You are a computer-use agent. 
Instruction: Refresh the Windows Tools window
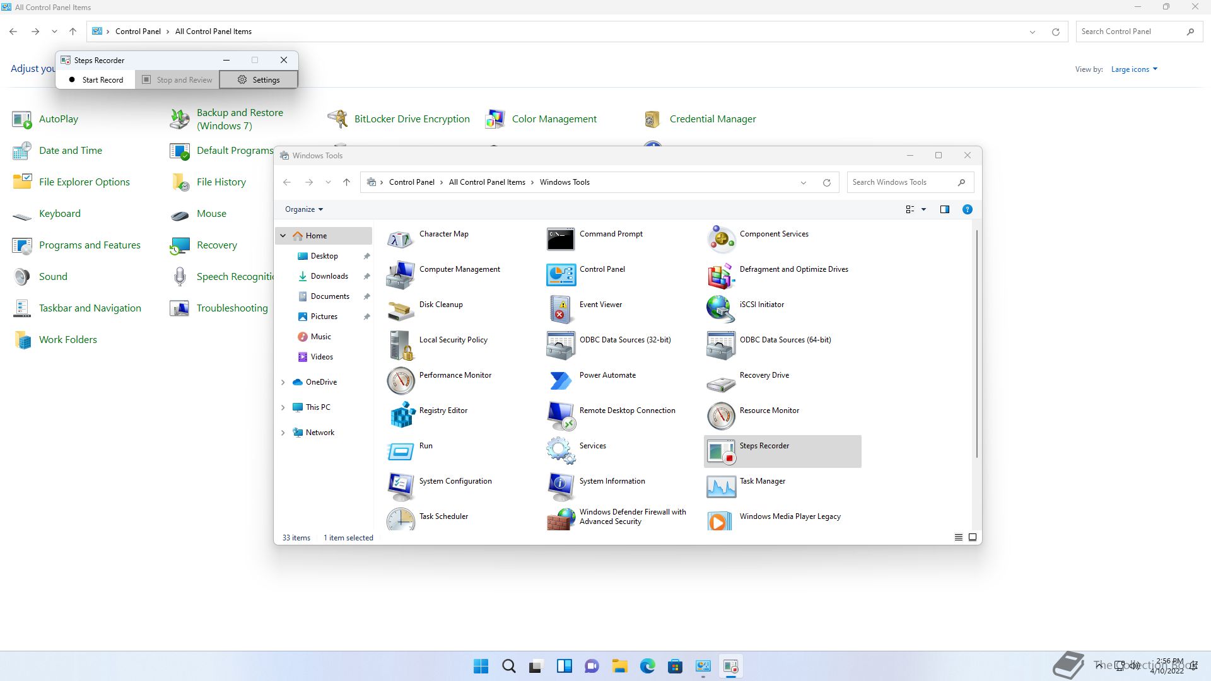(x=826, y=183)
